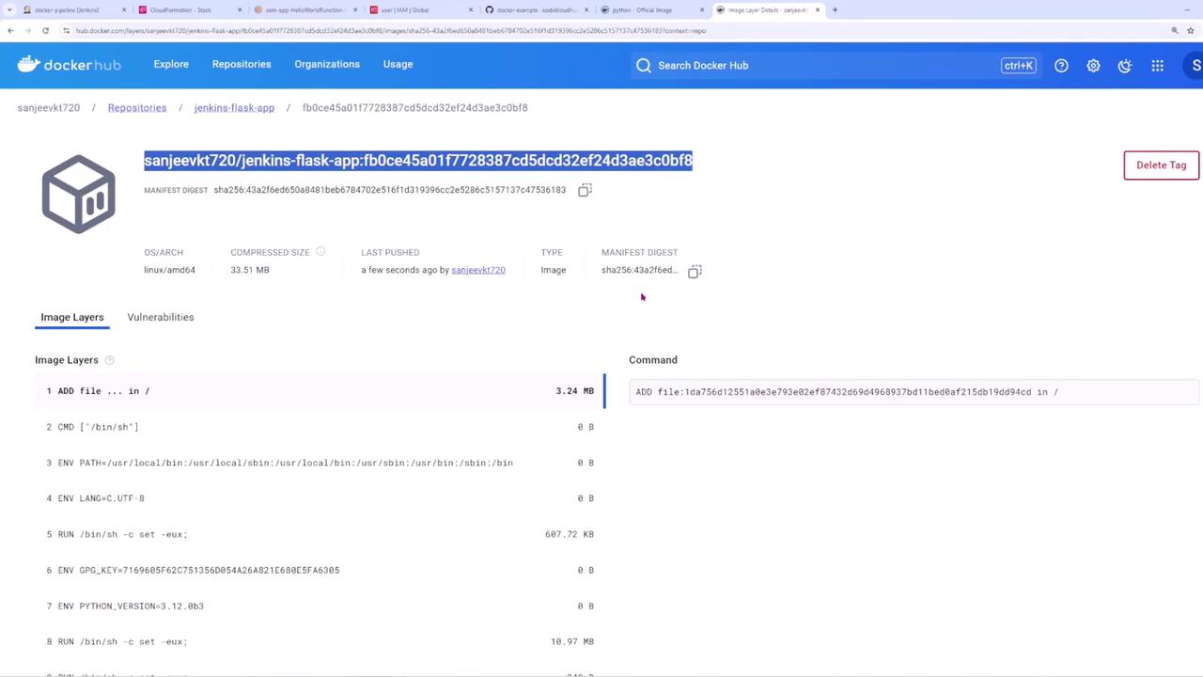Select layer 6 ENV GPG_KEY row
Image resolution: width=1203 pixels, height=677 pixels.
[x=320, y=570]
